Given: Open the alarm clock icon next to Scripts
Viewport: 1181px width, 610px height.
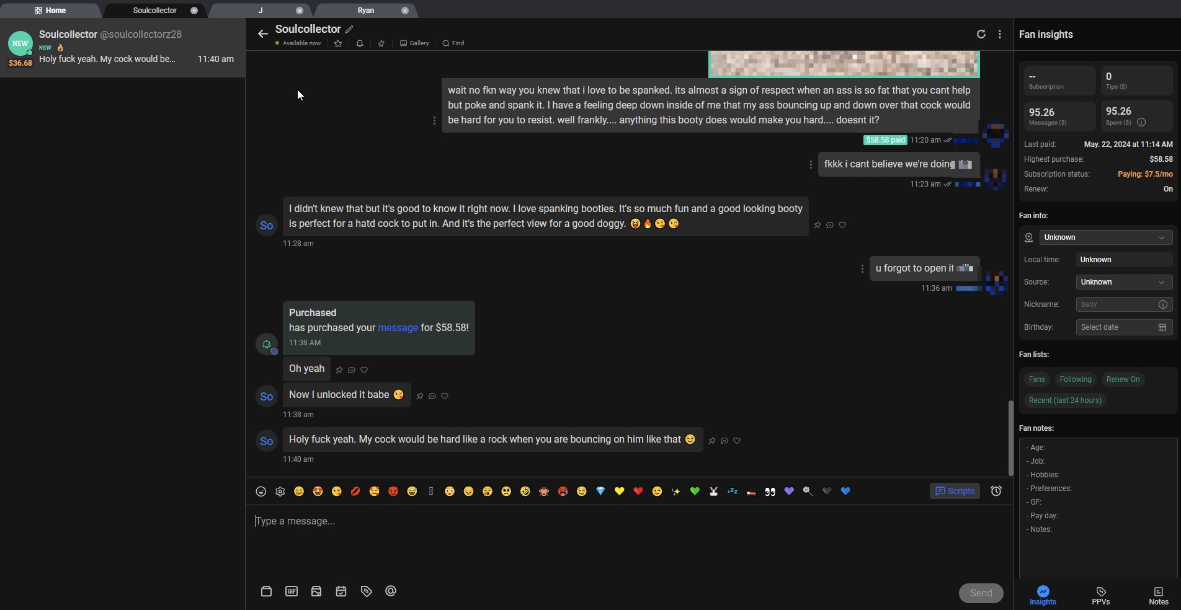Looking at the screenshot, I should (x=996, y=491).
